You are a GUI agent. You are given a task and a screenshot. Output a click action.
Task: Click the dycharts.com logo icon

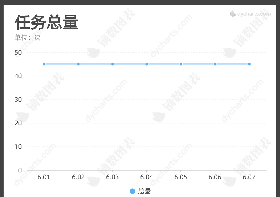pyautogui.click(x=233, y=14)
